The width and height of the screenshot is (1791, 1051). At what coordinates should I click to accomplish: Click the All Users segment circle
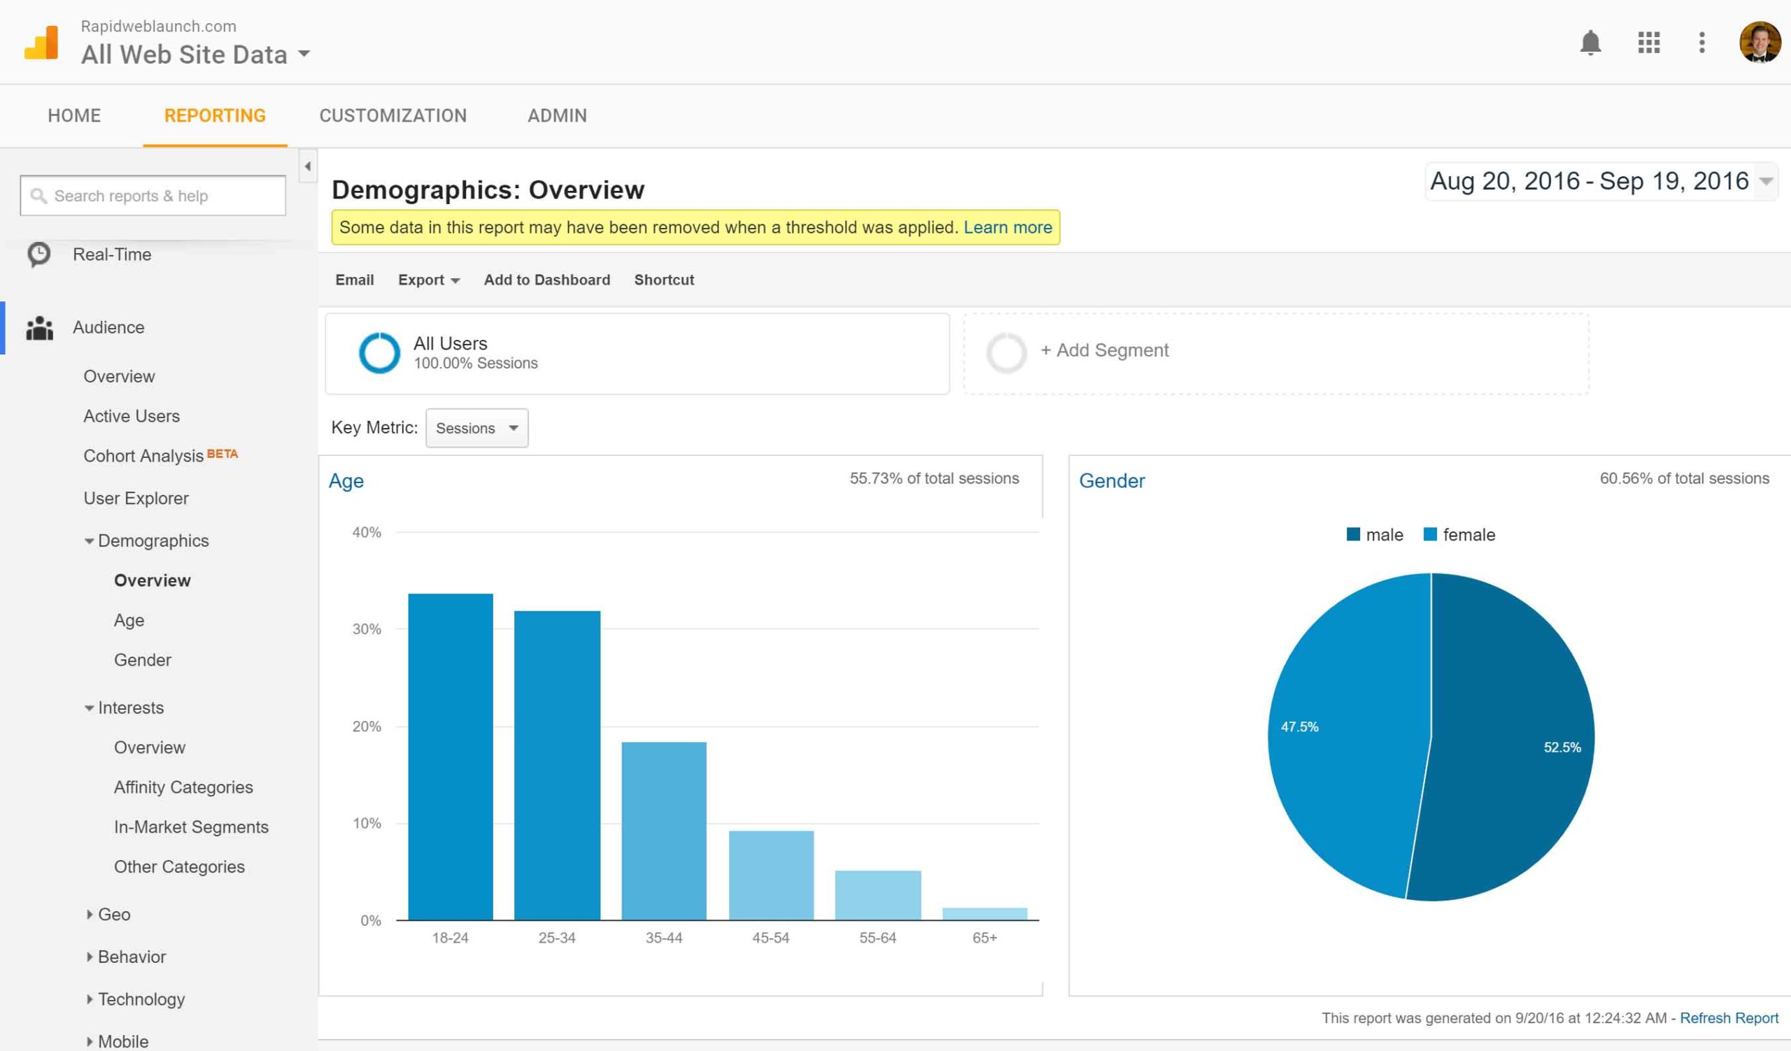coord(378,352)
